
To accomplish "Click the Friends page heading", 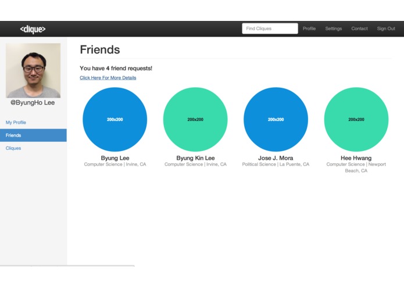I will tap(100, 50).
